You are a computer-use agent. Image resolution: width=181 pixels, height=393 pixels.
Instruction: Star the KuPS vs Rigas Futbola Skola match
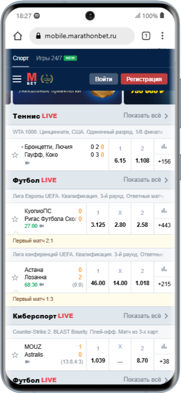[15, 219]
